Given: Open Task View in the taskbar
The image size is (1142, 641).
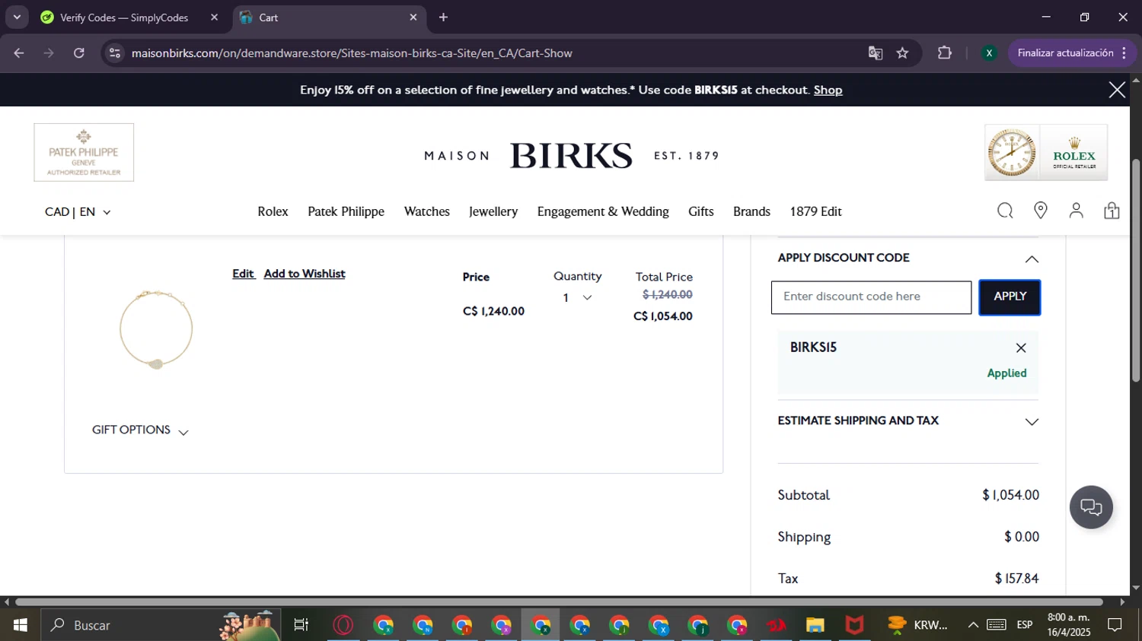Looking at the screenshot, I should tap(301, 625).
